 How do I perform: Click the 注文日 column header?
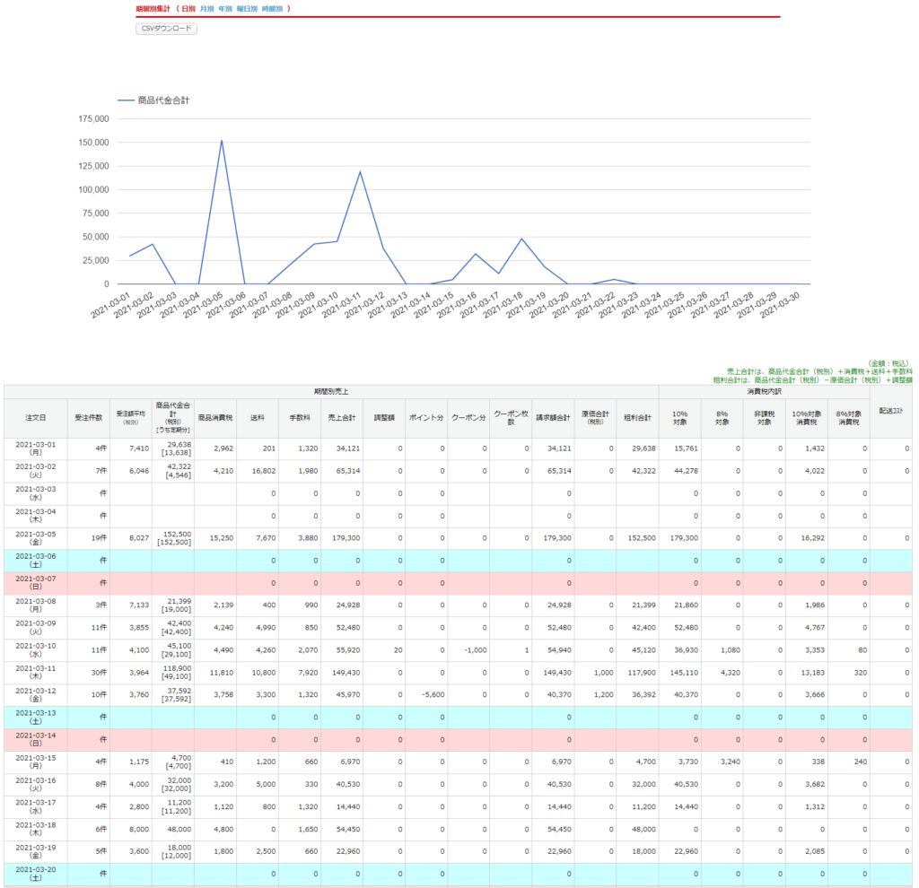(36, 418)
